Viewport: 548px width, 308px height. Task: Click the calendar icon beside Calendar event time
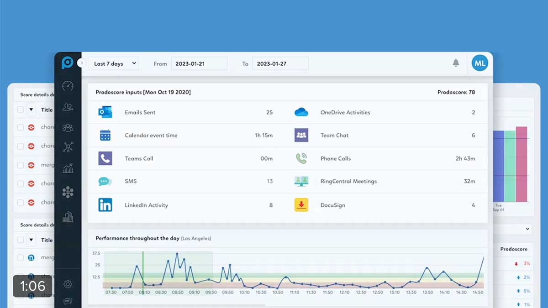click(x=105, y=136)
